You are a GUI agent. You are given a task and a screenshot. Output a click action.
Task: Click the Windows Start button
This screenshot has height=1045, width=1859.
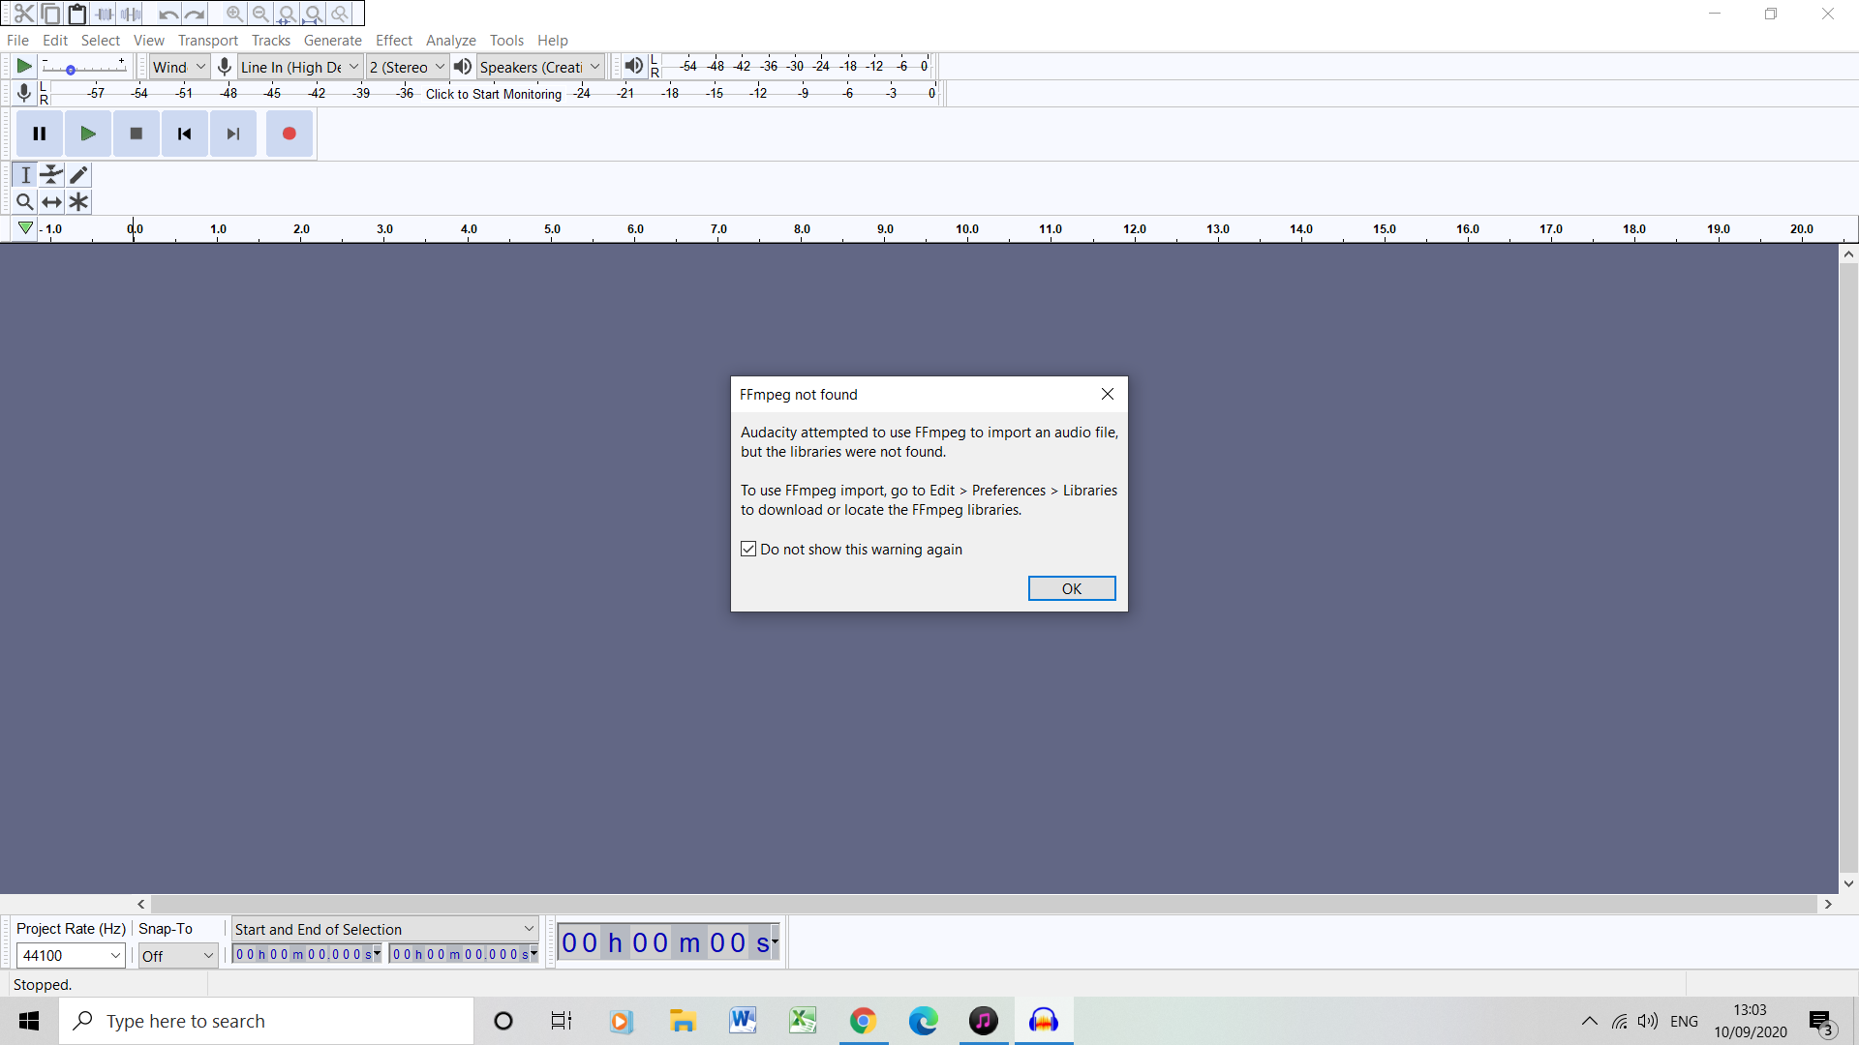(x=29, y=1021)
